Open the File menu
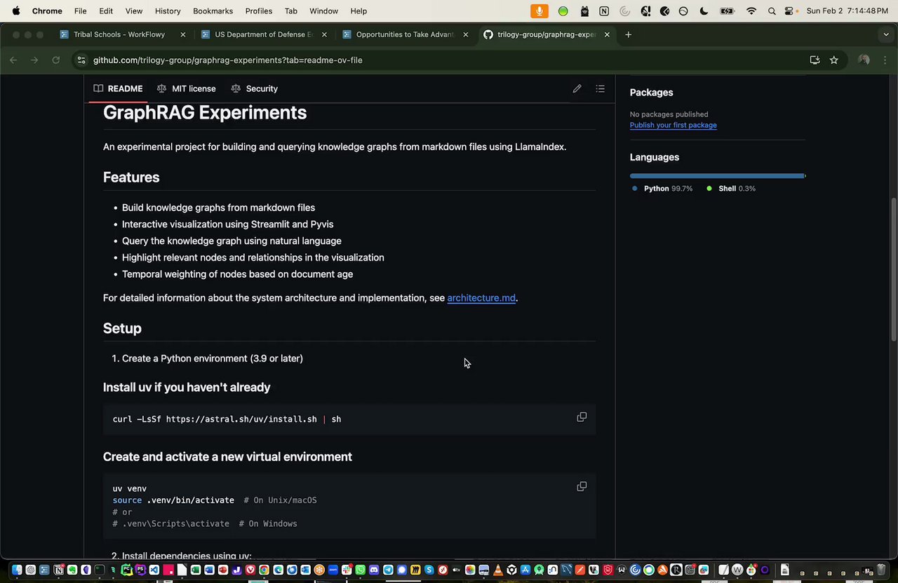The width and height of the screenshot is (898, 583). [x=81, y=11]
